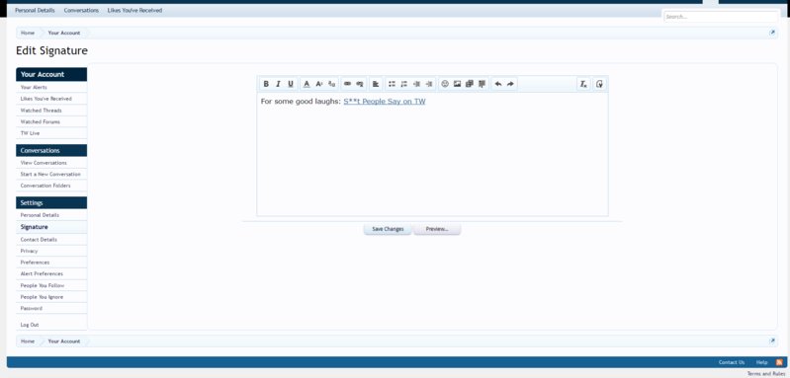Open Conversations in the top navigation

coord(81,10)
